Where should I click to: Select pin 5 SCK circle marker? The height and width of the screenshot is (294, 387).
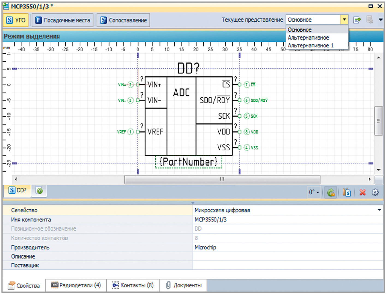[246, 116]
